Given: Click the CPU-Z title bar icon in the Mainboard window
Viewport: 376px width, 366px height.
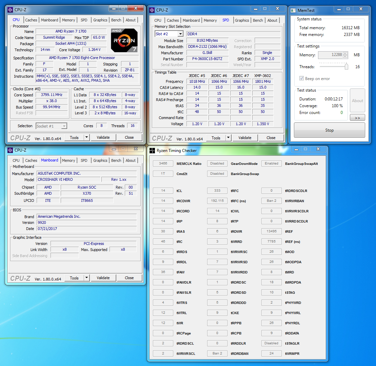Looking at the screenshot, I should 10,150.
